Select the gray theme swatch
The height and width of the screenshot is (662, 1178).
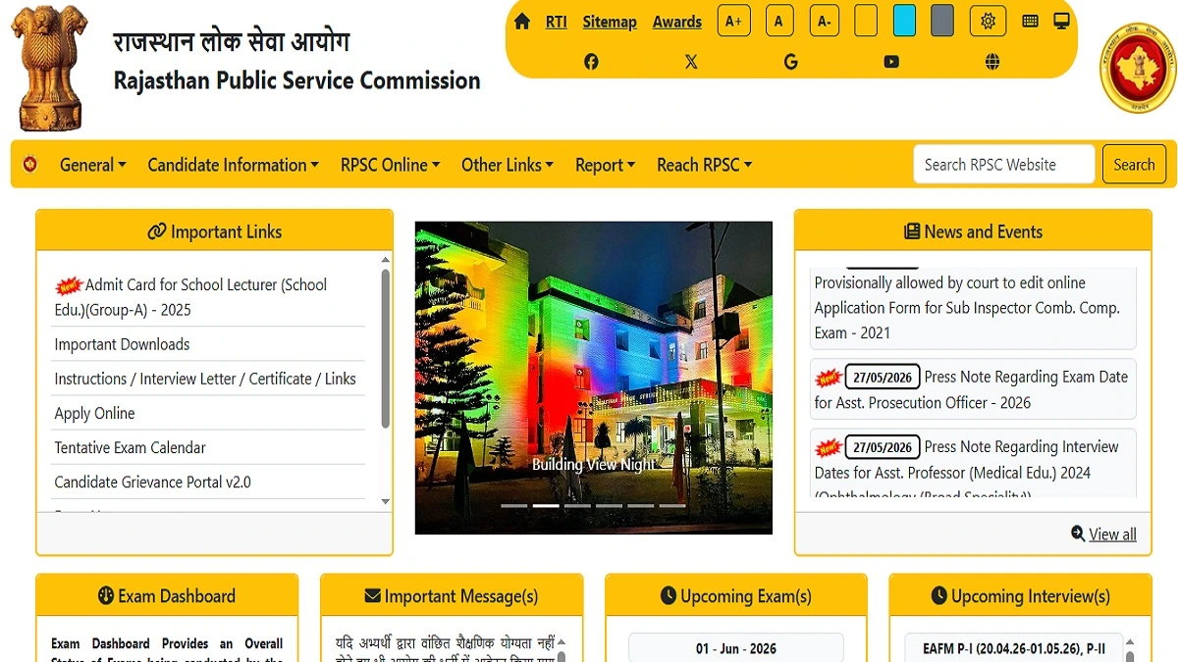[x=942, y=21]
